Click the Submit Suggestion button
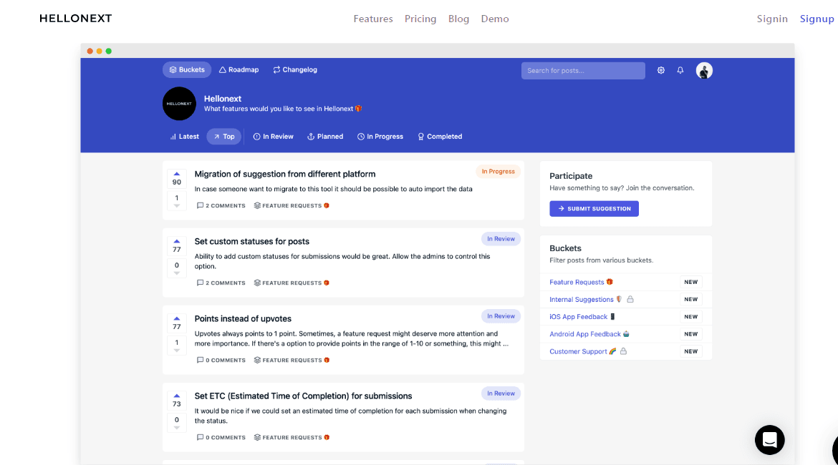 (594, 209)
